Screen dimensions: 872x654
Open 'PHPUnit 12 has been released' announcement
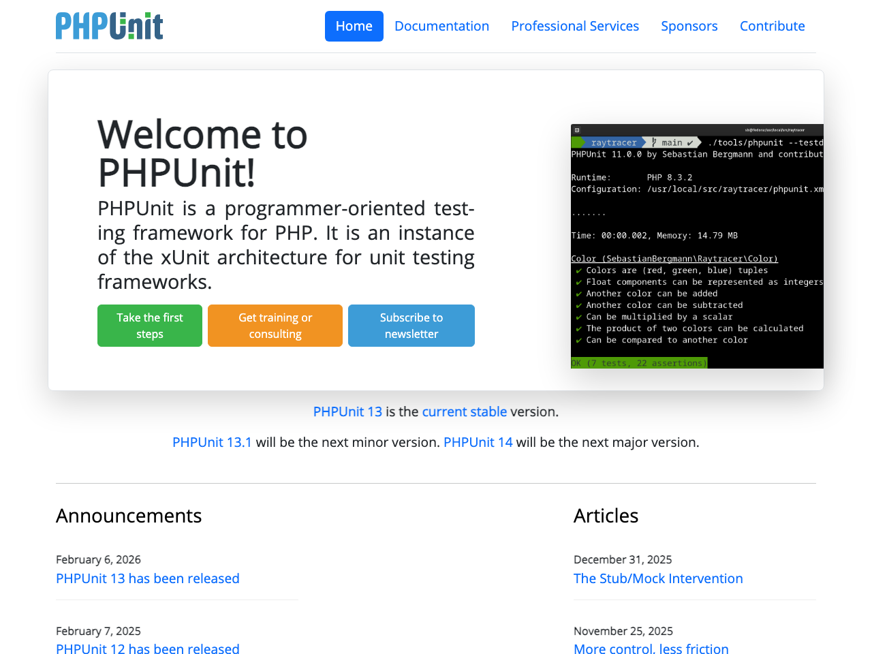pos(147,648)
